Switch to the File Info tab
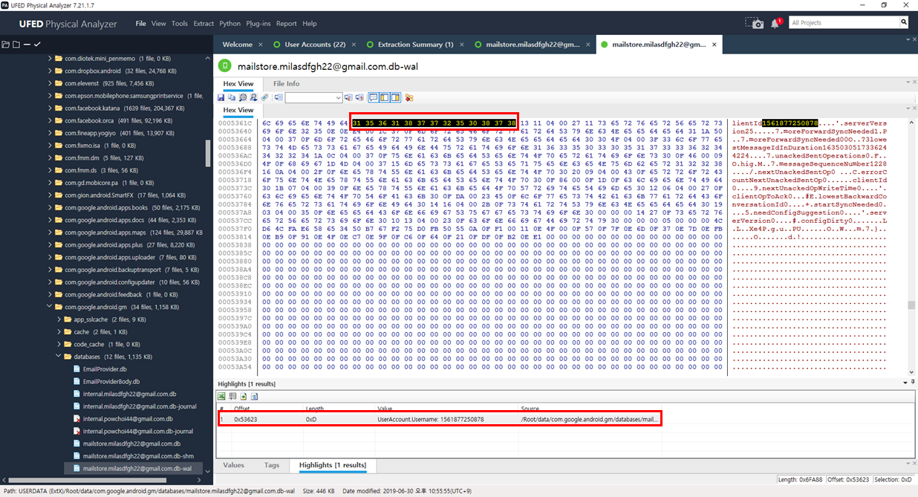 pos(287,84)
